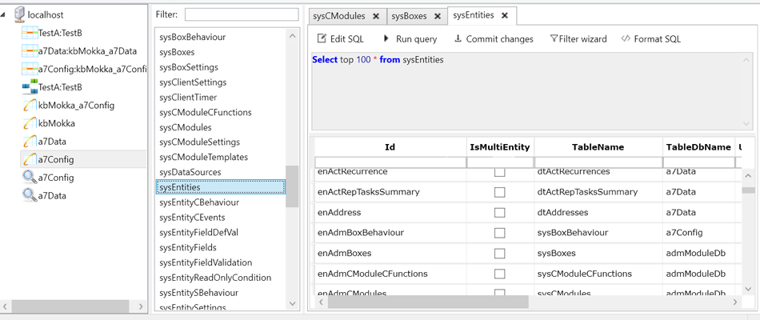The height and width of the screenshot is (320, 760).
Task: Select sysEntityCBehaviour in the table list
Action: [x=199, y=202]
